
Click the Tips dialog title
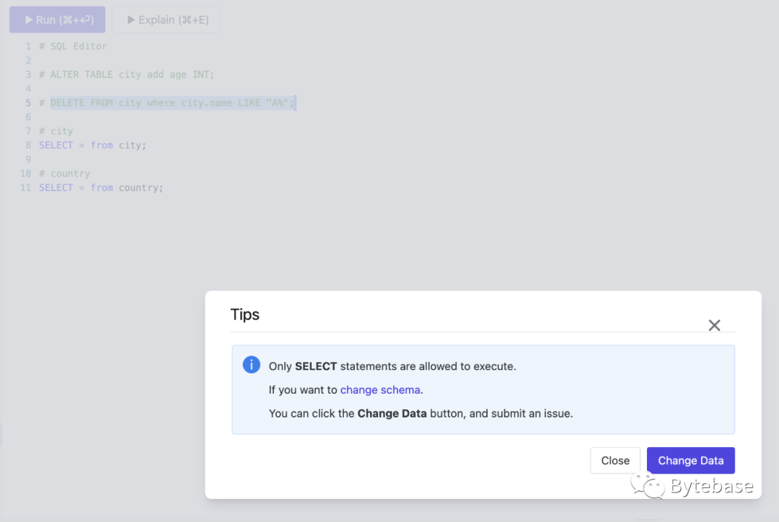[245, 314]
